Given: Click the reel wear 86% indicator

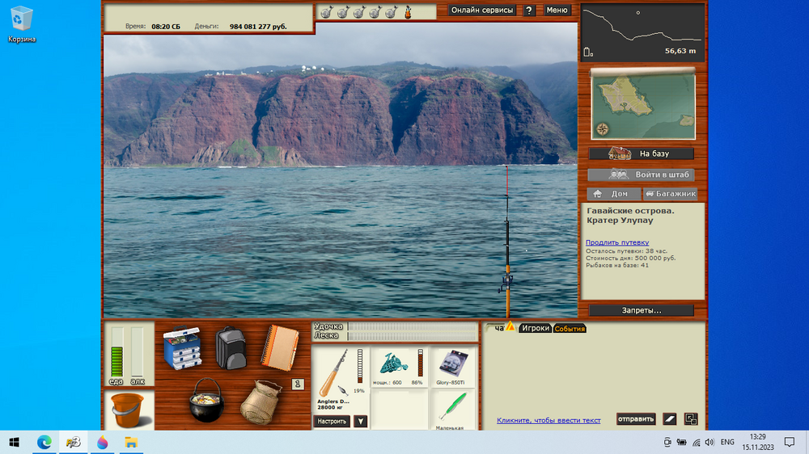Looking at the screenshot, I should coord(420,363).
